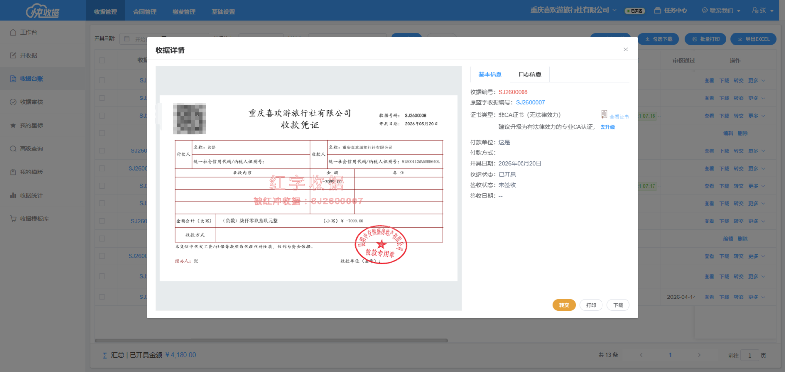Check the row dated 2026-04-14
785x372 pixels.
(x=102, y=297)
